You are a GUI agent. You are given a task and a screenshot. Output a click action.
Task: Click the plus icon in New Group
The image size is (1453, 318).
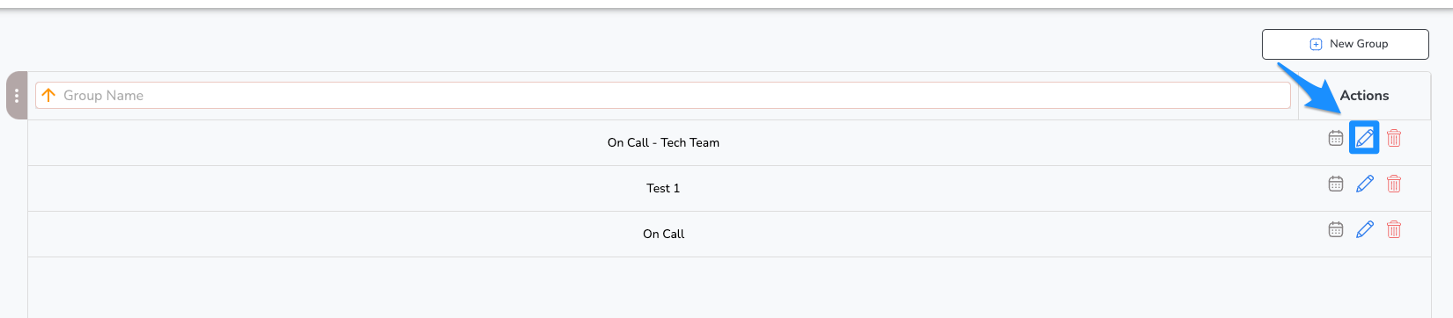(x=1316, y=44)
